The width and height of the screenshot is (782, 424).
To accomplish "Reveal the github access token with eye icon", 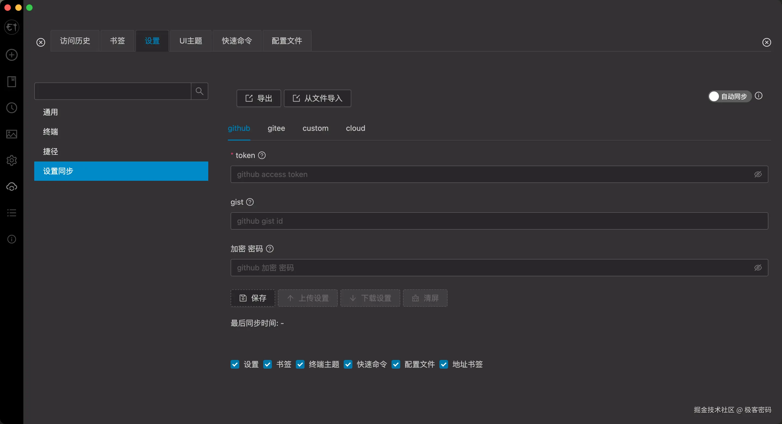I will [x=758, y=174].
